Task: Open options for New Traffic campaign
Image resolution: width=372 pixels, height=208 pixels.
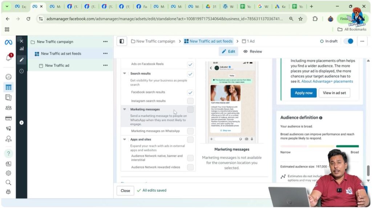Action: [x=105, y=42]
